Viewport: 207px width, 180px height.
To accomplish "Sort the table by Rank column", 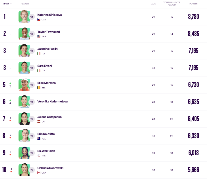I will (x=7, y=4).
